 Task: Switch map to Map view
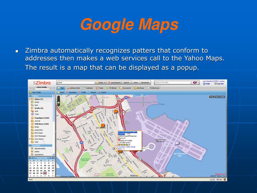(x=212, y=97)
